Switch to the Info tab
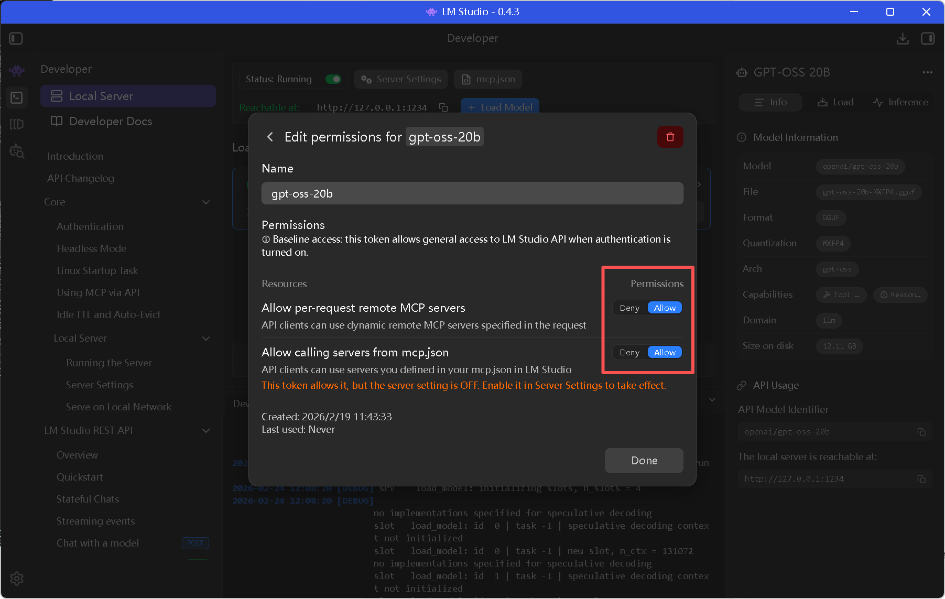This screenshot has height=599, width=945. 770,102
